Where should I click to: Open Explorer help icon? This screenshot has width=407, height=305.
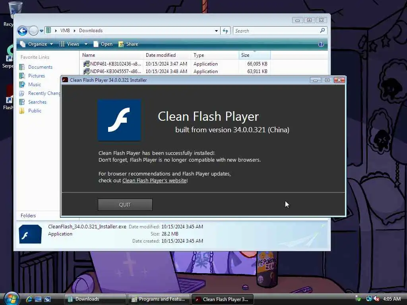tap(321, 44)
